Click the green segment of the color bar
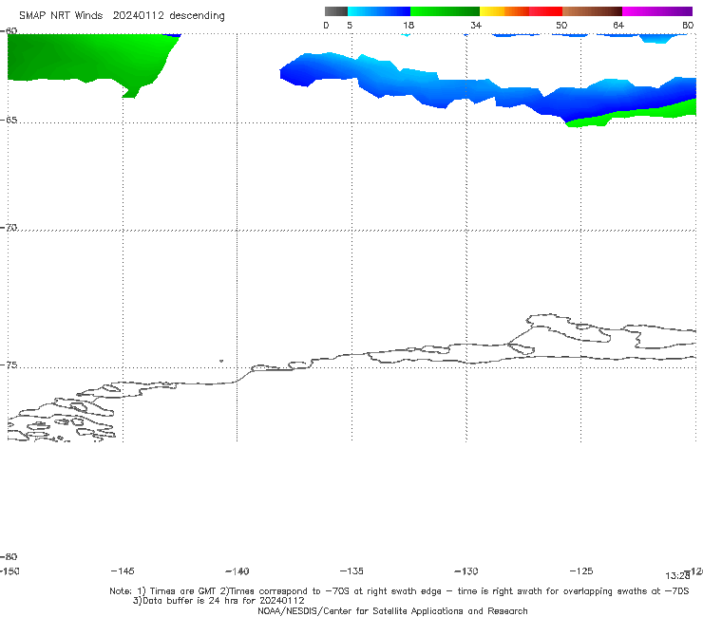Image resolution: width=703 pixels, height=617 pixels. point(445,11)
